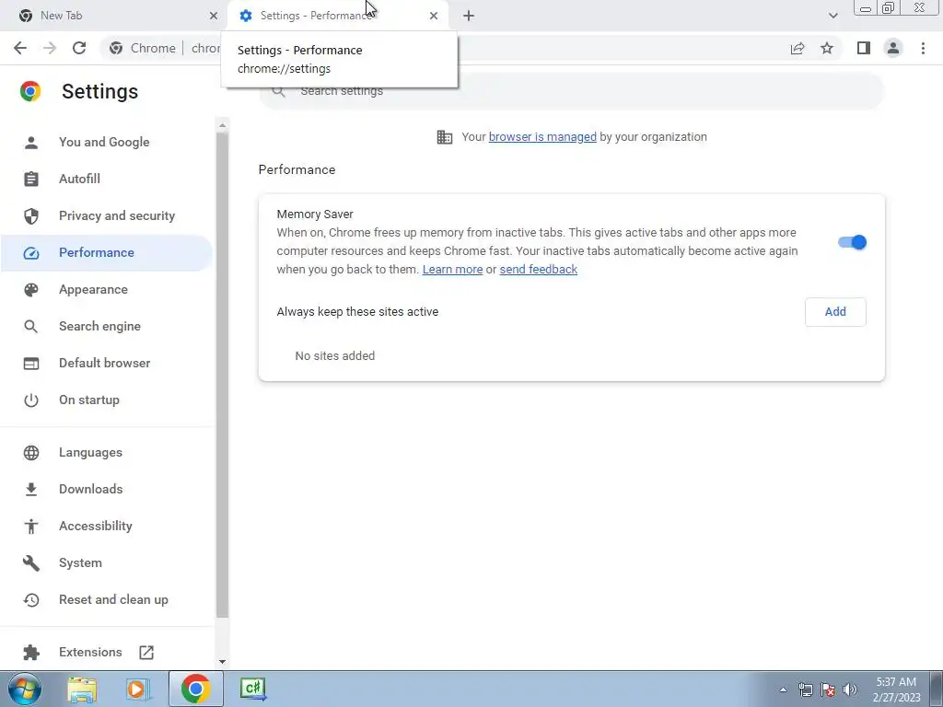Screen dimensions: 943x707
Task: Click the search magnifier icon in settings
Action: coord(278,91)
